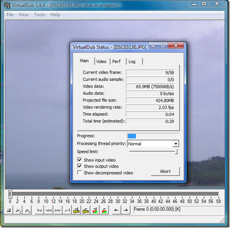Minimize the VirtualDub Status dialog
This screenshot has width=230, height=228.
pyautogui.click(x=153, y=45)
